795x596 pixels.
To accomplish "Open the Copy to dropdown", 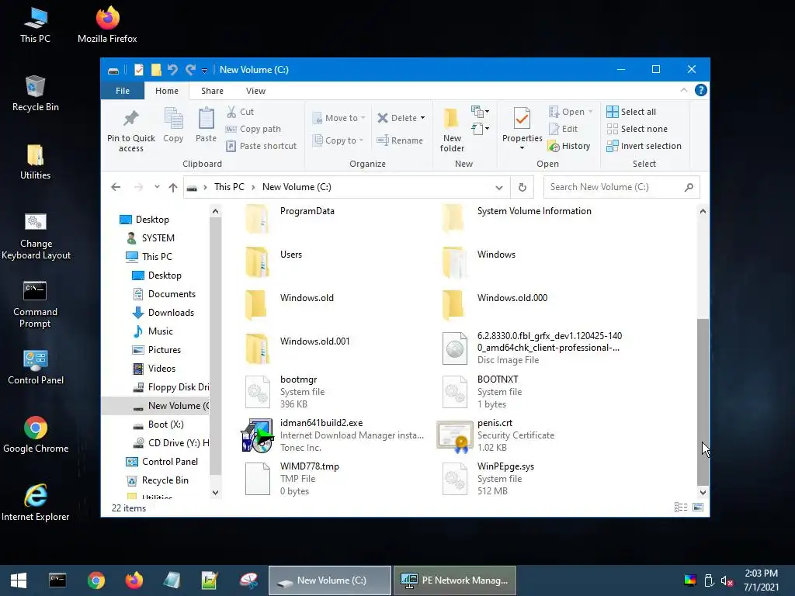I will coord(338,140).
